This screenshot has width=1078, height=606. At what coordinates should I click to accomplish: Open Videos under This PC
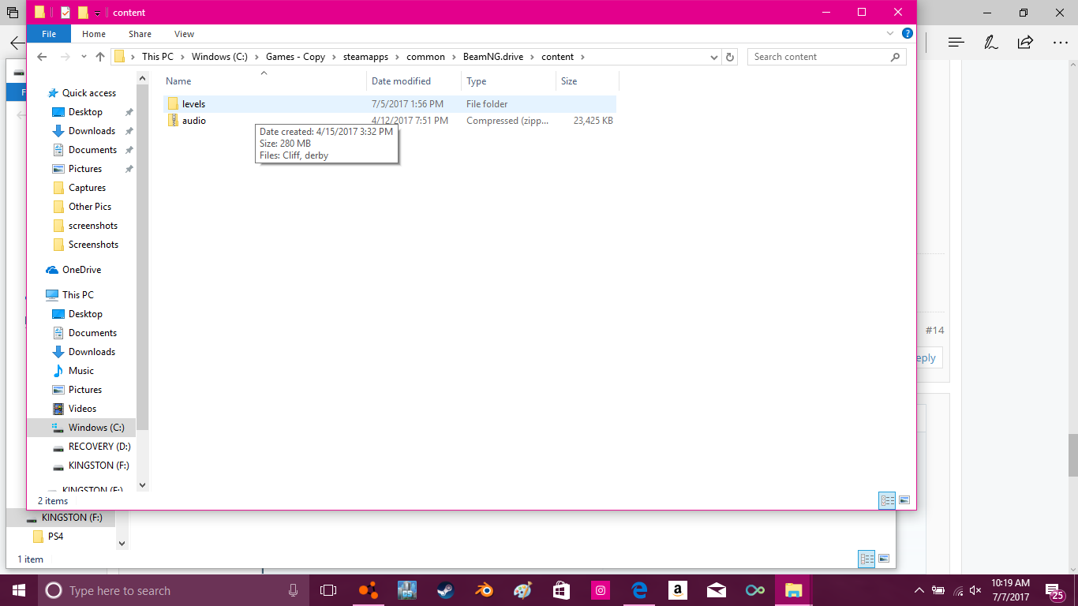coord(82,409)
